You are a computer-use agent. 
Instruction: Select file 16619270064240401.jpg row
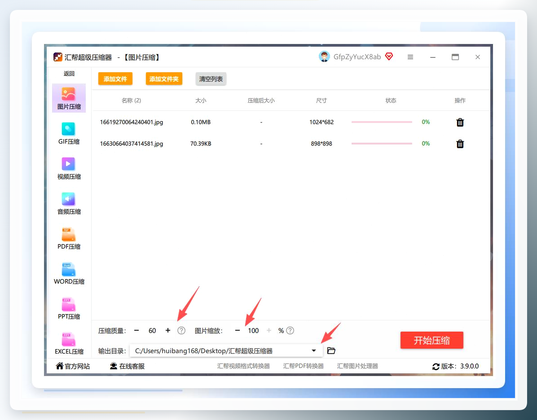291,122
